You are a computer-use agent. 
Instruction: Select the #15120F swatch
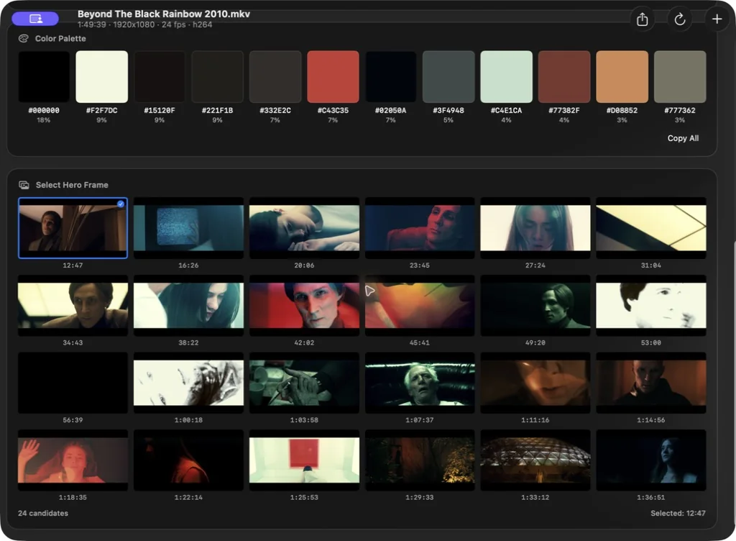click(160, 76)
